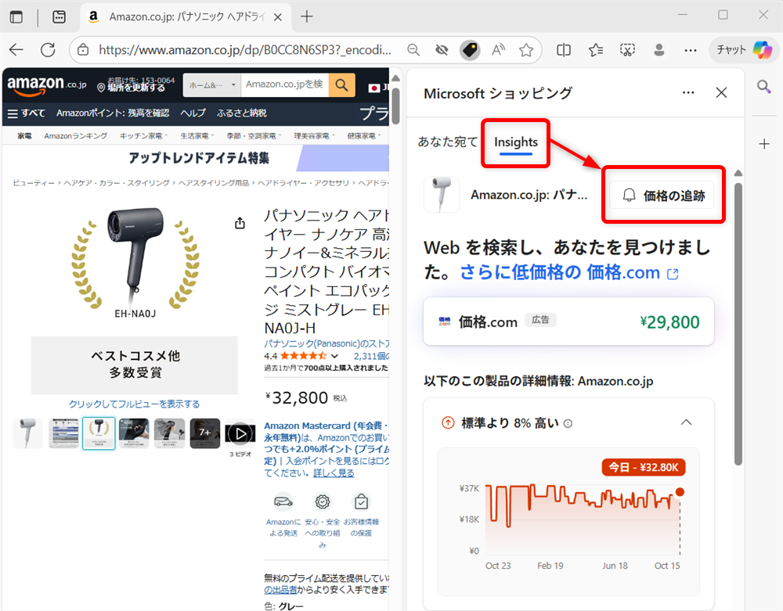Open the すべて hamburger menu on Amazon

[x=25, y=113]
